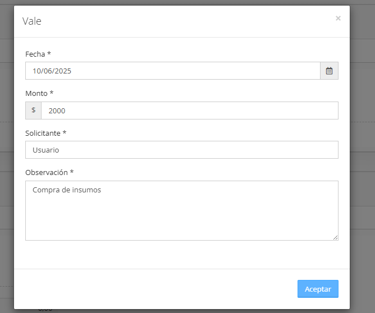Click the Usuario text in Solicitante
Screen dimensions: 375x313
(45, 150)
